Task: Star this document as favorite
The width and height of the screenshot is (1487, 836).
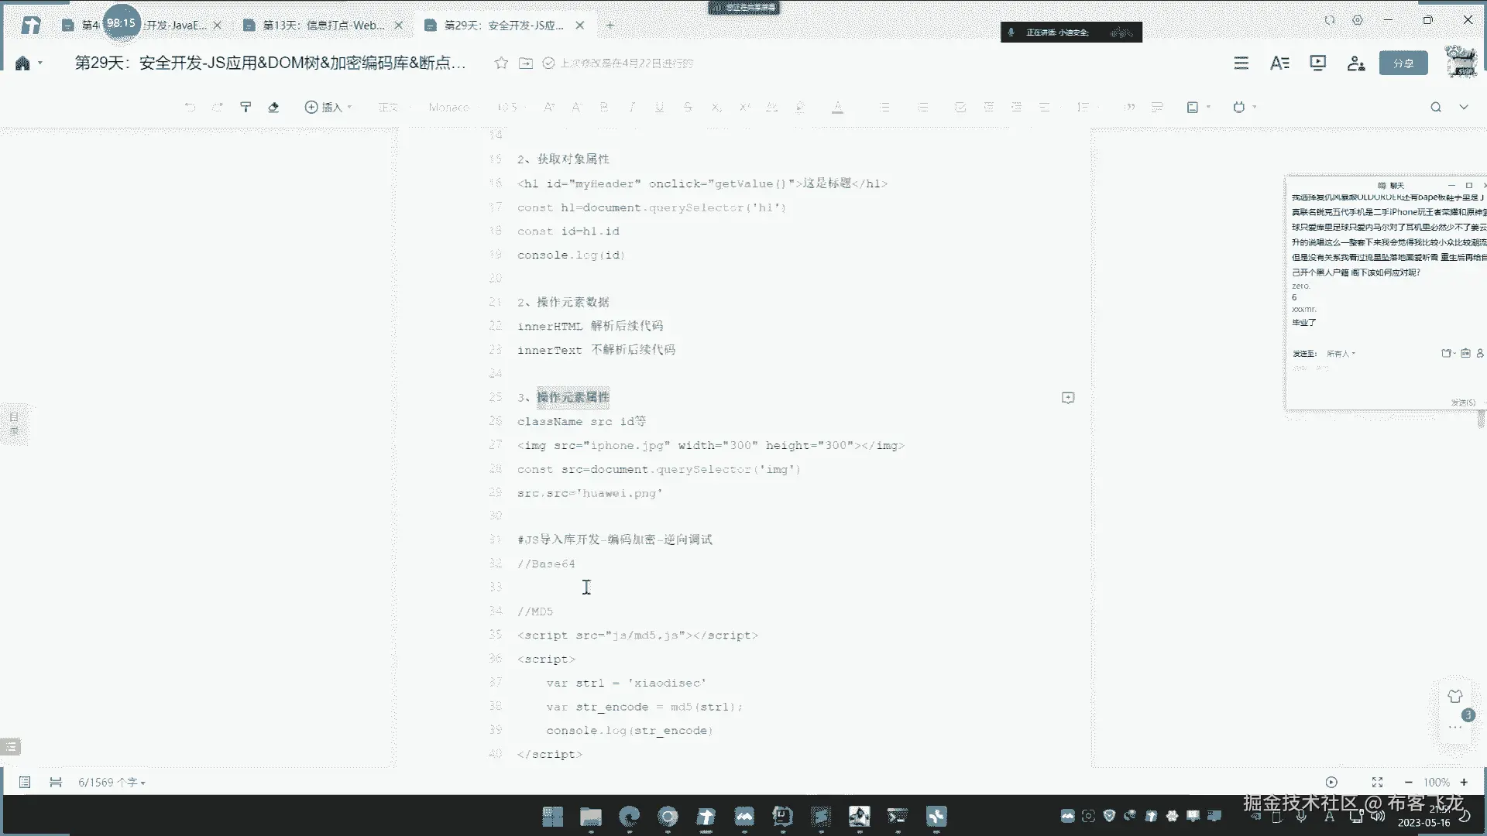Action: (x=501, y=63)
